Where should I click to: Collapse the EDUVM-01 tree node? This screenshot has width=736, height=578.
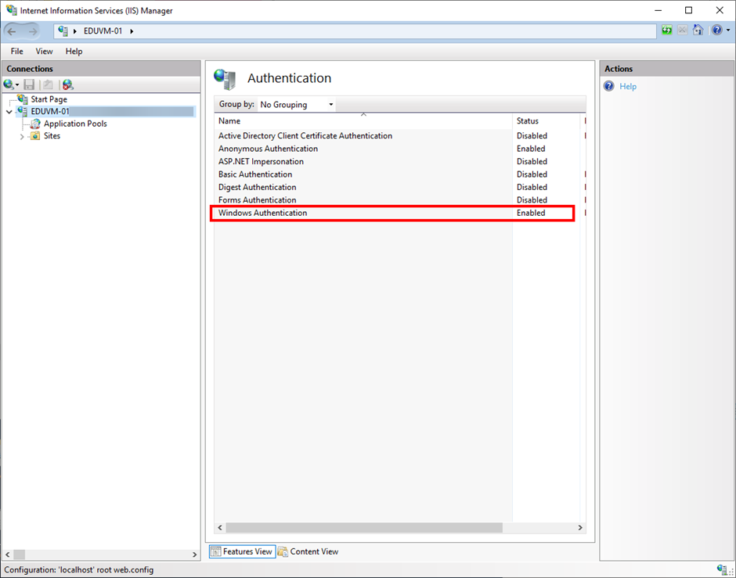(9, 112)
